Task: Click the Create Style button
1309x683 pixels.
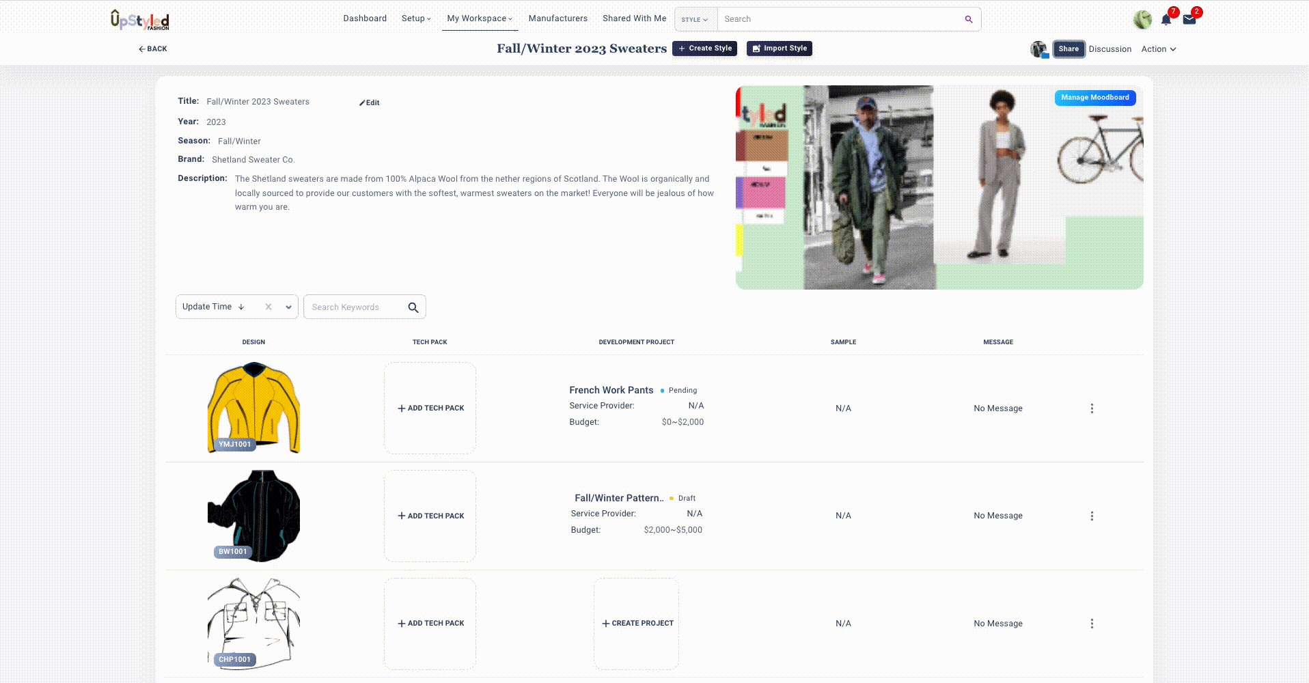Action: (704, 48)
